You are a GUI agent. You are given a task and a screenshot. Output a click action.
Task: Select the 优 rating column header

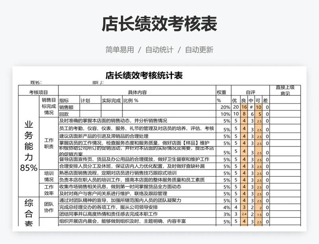click(236, 100)
